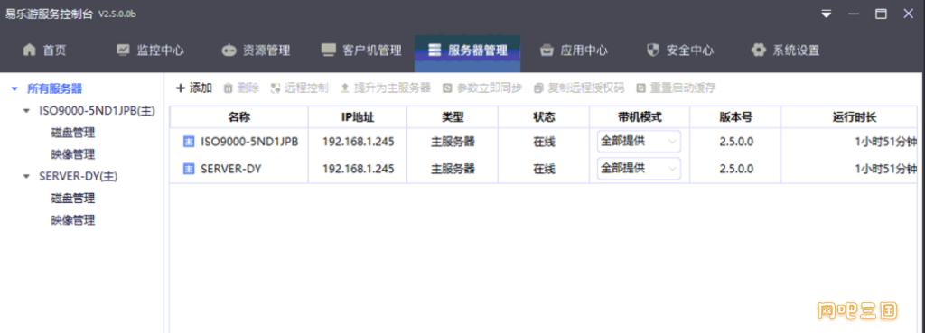Select 磁盘管理 under SERVER-DY
The image size is (925, 333).
[x=73, y=198]
